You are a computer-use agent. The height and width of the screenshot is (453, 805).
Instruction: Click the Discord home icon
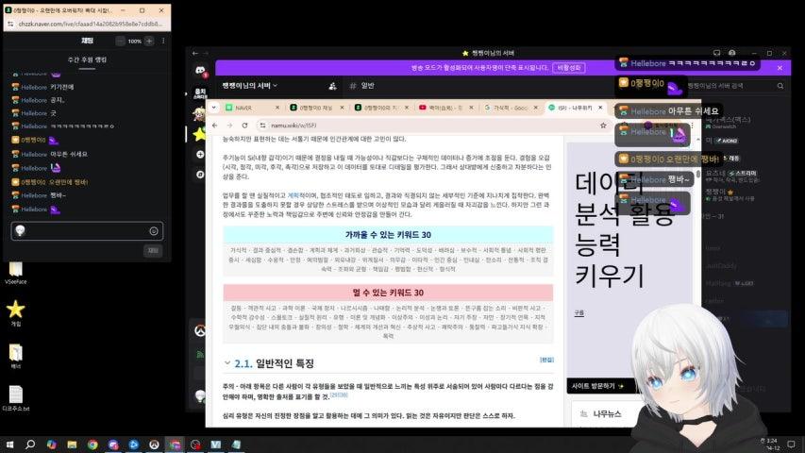199,69
